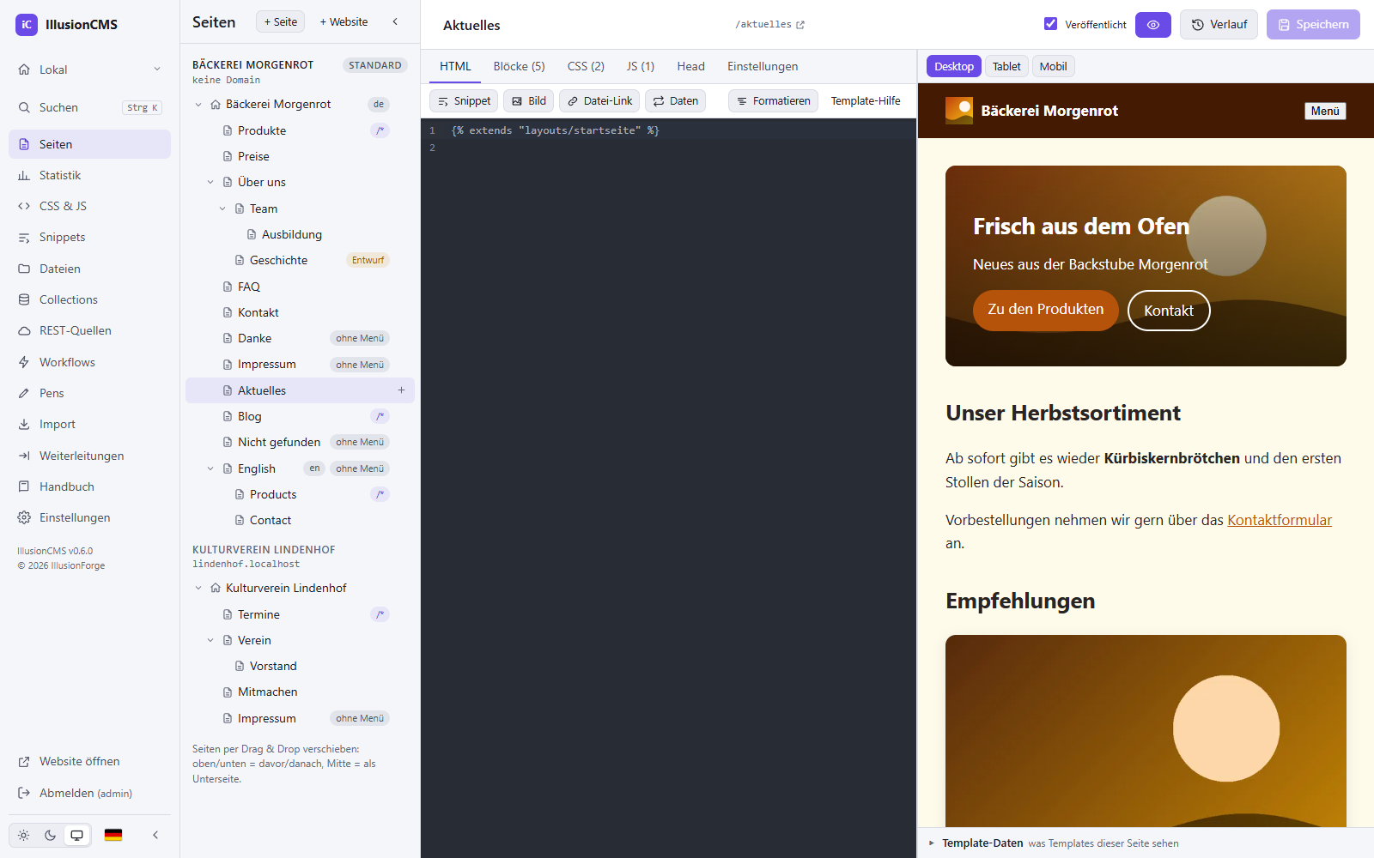
Task: Toggle the Veröffentlicht checkbox
Action: click(x=1050, y=24)
